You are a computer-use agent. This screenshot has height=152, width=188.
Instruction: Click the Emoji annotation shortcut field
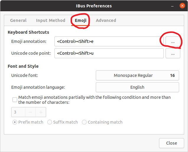(x=109, y=41)
